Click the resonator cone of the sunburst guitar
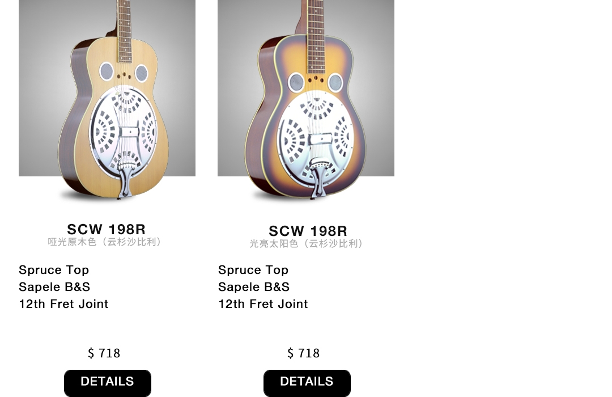This screenshot has width=612, height=397. tap(316, 136)
